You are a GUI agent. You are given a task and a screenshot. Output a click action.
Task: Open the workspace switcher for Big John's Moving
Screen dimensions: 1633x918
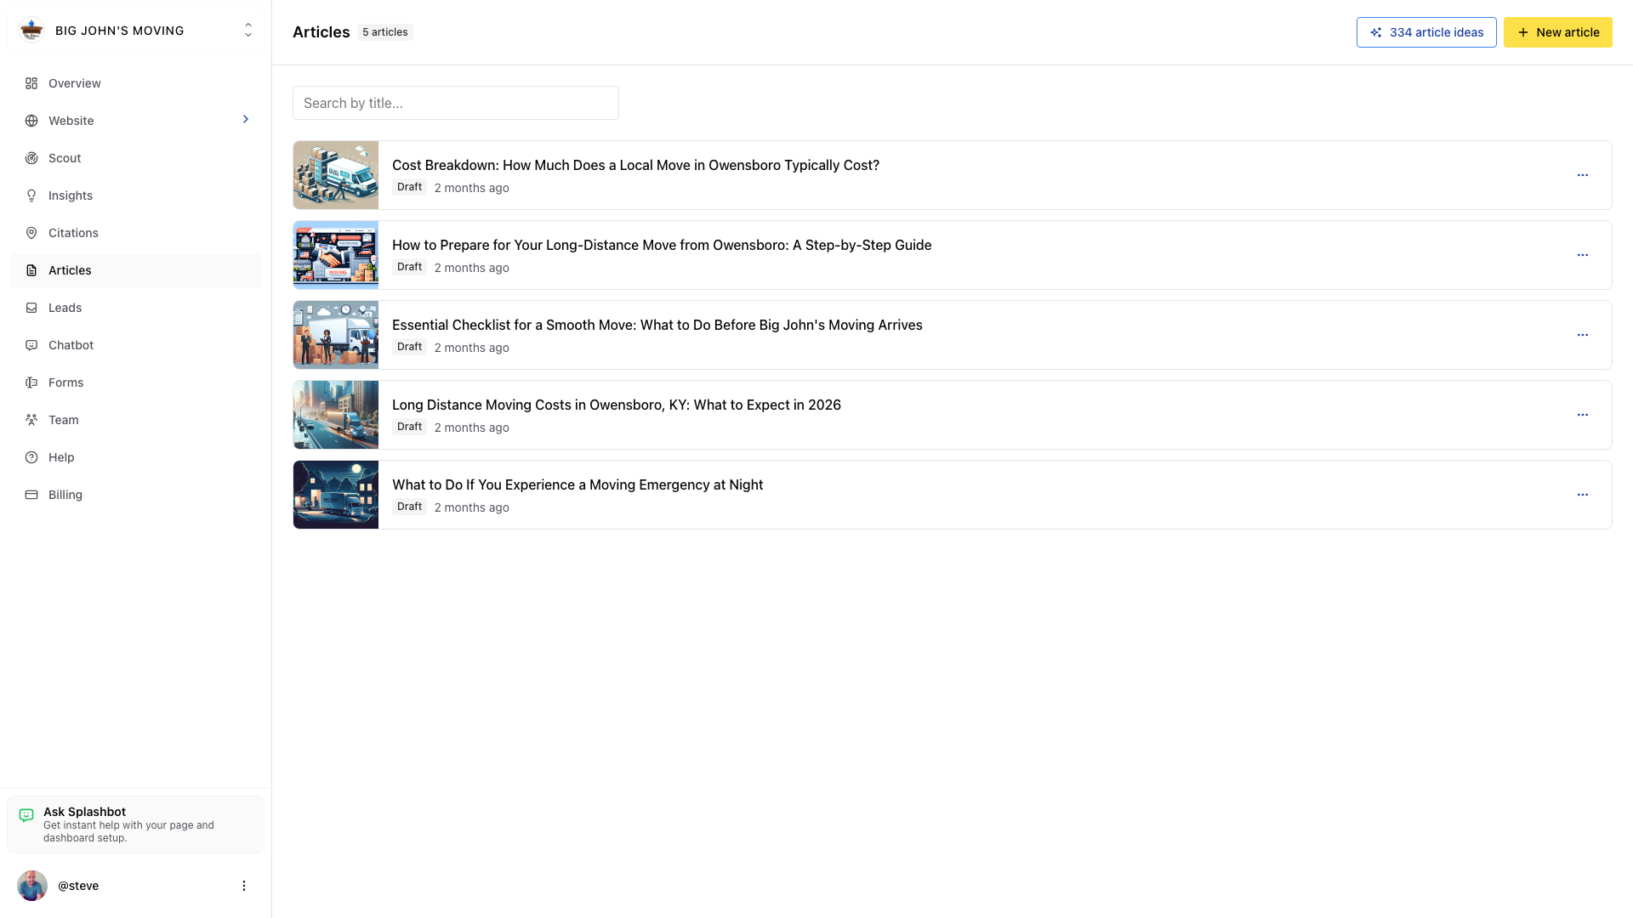248,30
